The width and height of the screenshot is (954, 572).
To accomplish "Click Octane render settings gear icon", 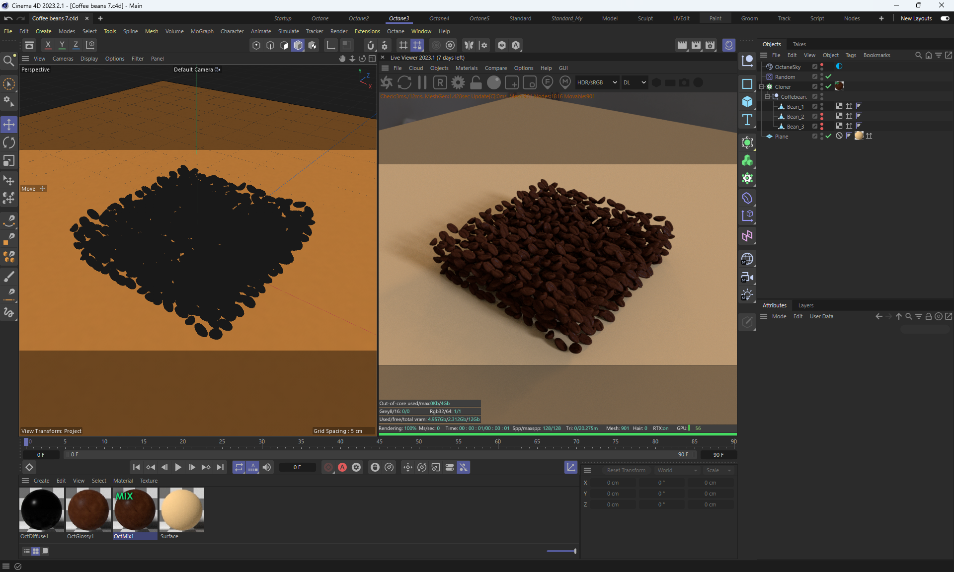I will click(458, 82).
